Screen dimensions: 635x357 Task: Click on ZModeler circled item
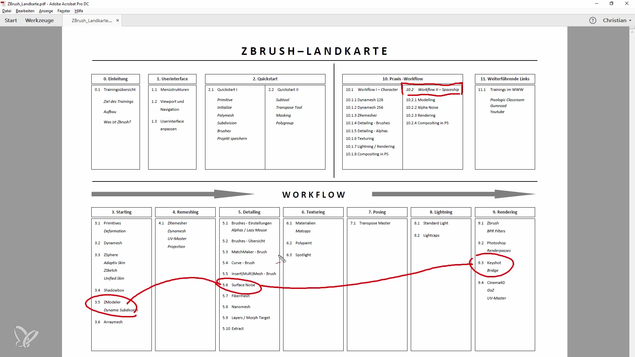point(112,302)
